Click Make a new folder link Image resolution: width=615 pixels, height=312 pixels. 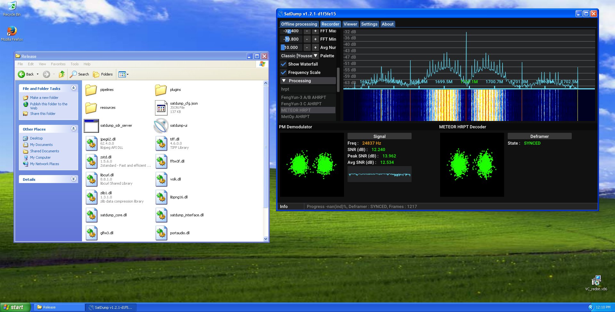(x=44, y=98)
